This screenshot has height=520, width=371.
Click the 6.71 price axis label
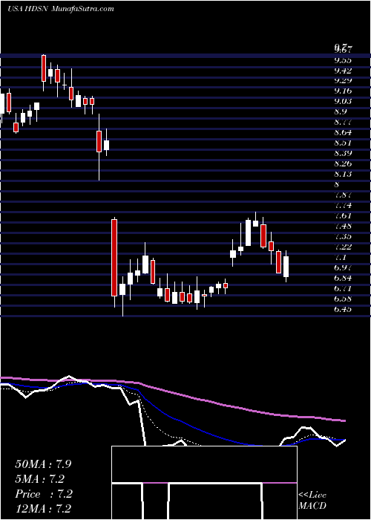tap(343, 288)
